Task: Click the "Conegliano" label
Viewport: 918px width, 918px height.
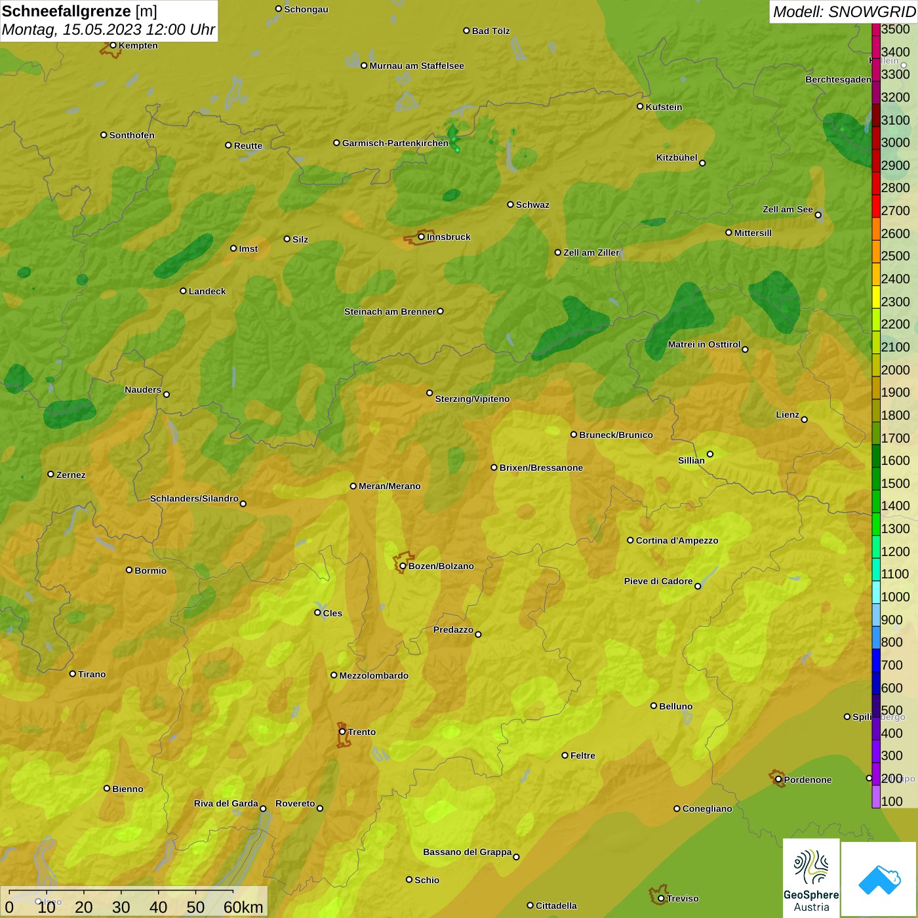Action: pos(707,808)
